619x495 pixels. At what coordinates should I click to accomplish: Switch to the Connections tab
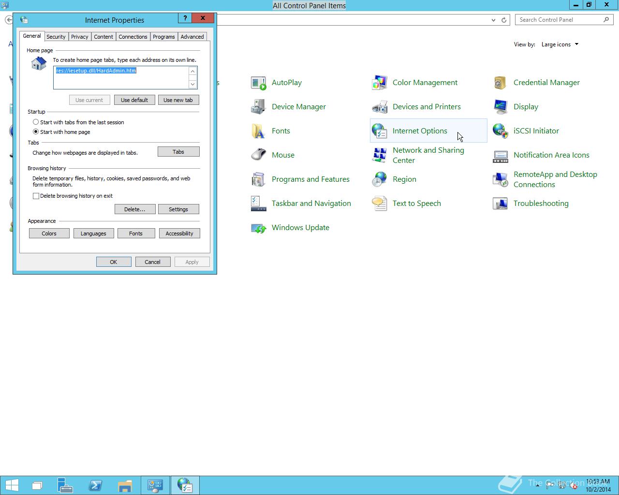click(x=133, y=37)
